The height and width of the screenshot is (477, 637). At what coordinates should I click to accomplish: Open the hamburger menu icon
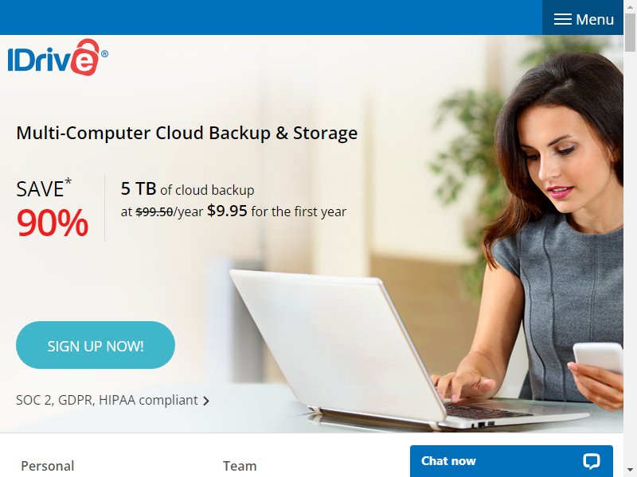563,19
